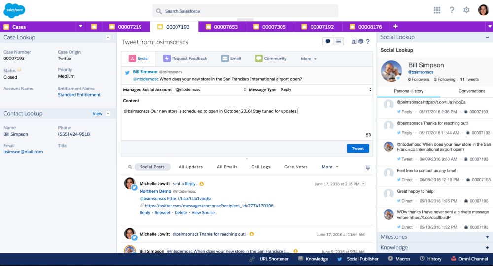Switch to Conversations tab
Screen dimensions: 493x266
(x=472, y=91)
